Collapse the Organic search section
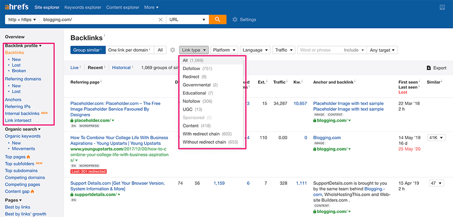 click(x=23, y=129)
